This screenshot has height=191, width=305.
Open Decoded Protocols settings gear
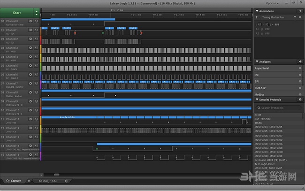(299, 99)
